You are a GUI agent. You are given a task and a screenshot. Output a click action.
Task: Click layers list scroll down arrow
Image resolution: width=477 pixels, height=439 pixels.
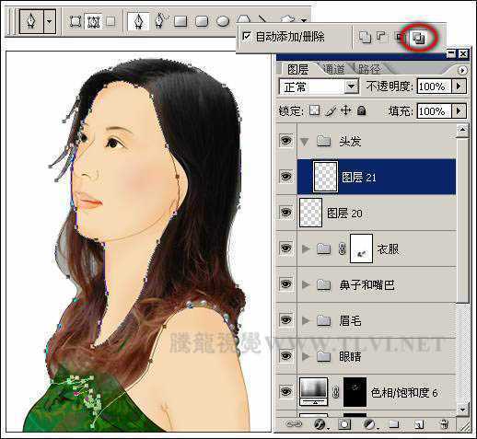click(462, 409)
